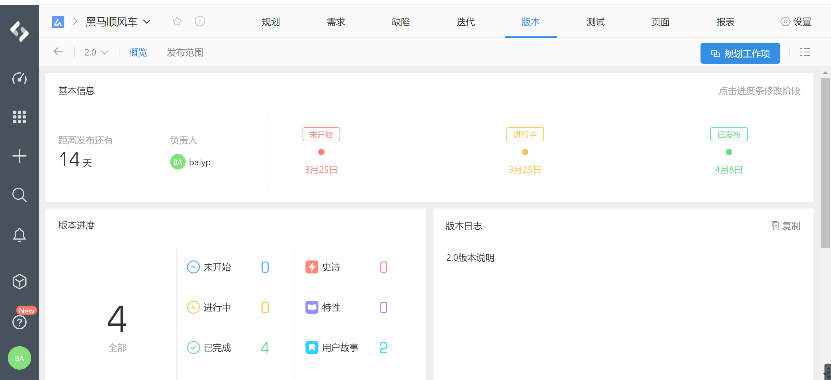Open the apps grid icon in sidebar
The height and width of the screenshot is (380, 831).
tap(19, 117)
